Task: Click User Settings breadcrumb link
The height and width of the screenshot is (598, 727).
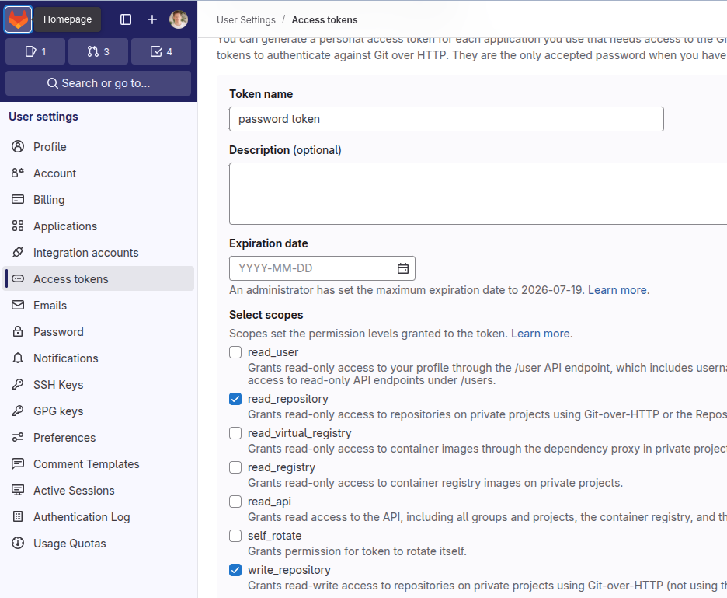Action: 246,19
